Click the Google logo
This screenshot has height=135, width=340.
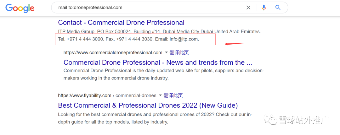pos(20,8)
